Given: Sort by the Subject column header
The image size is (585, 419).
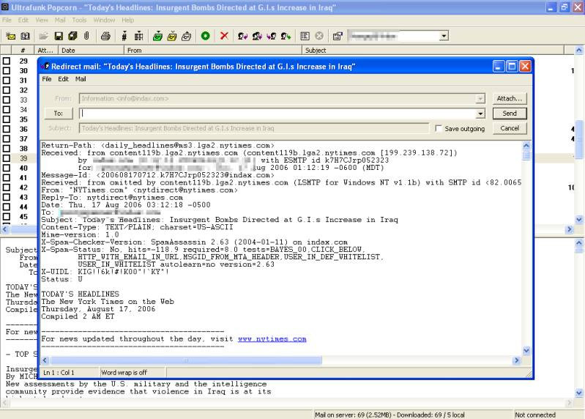Looking at the screenshot, I should (x=433, y=50).
